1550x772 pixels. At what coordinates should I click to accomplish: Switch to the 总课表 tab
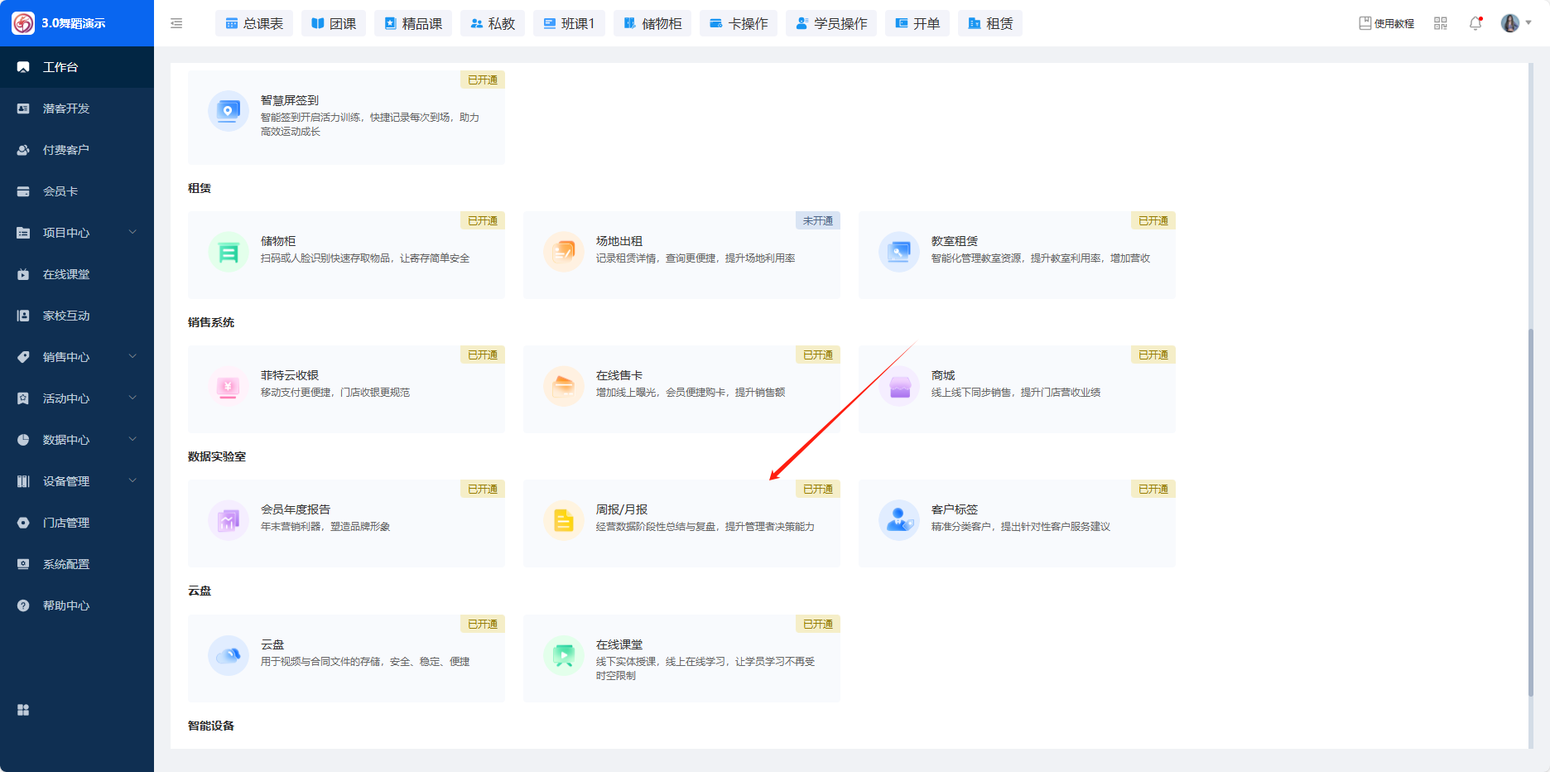[254, 23]
